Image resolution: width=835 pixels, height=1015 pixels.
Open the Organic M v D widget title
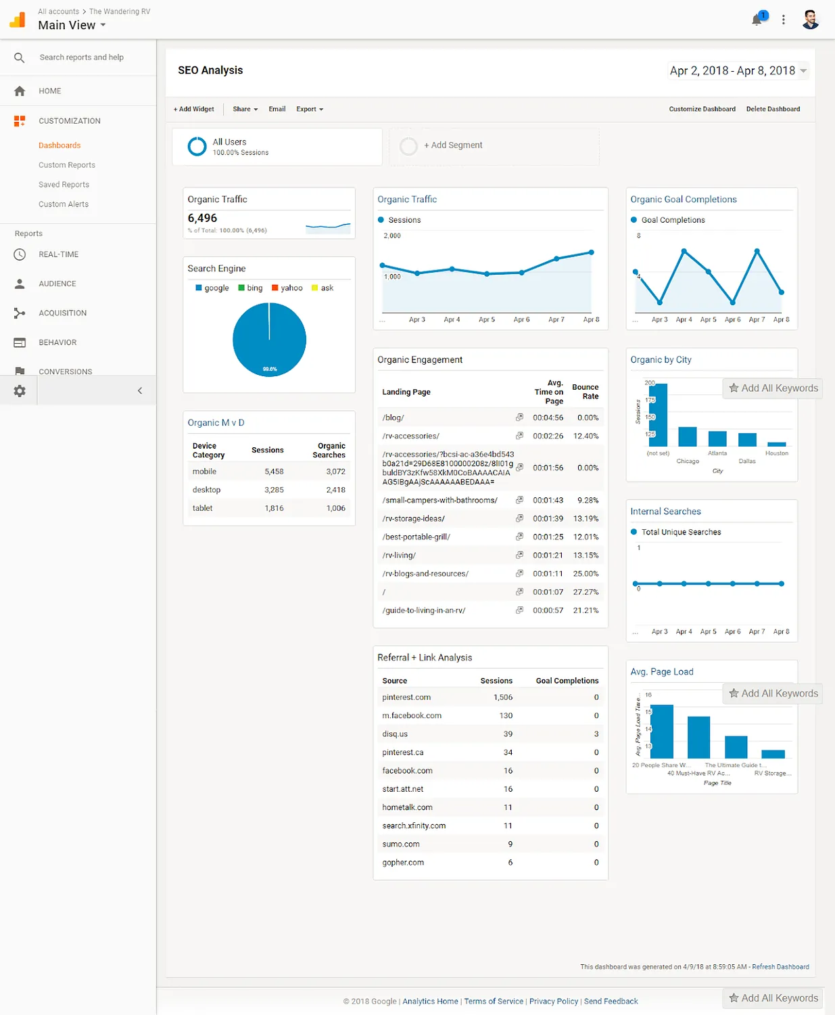click(216, 423)
